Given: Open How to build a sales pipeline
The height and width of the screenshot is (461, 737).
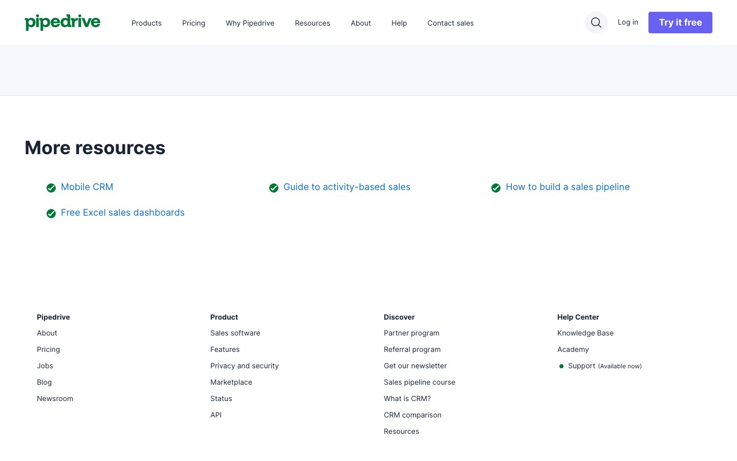Looking at the screenshot, I should click(568, 187).
